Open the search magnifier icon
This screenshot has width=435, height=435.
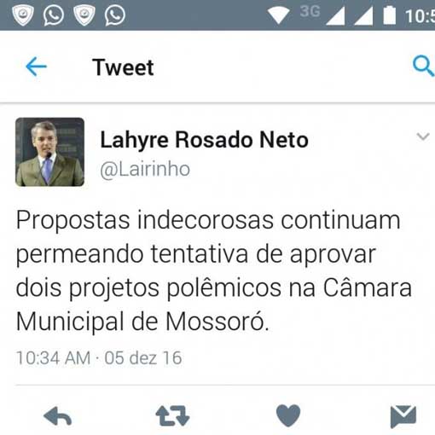tap(424, 66)
